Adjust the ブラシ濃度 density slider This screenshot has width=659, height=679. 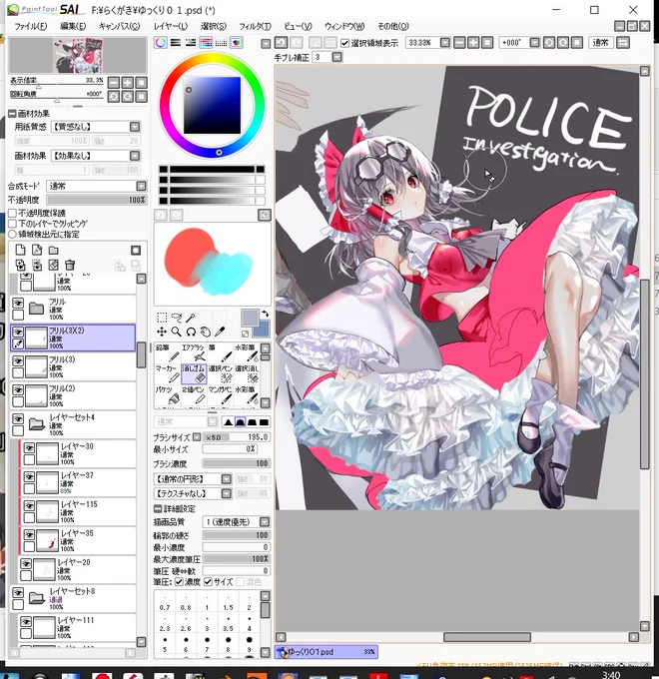237,463
